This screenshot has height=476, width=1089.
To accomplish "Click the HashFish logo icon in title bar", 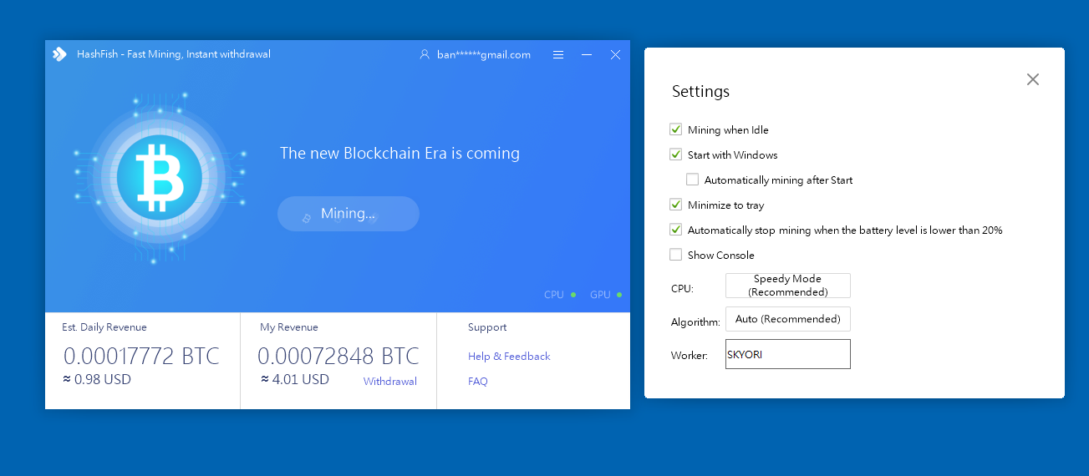I will click(59, 54).
